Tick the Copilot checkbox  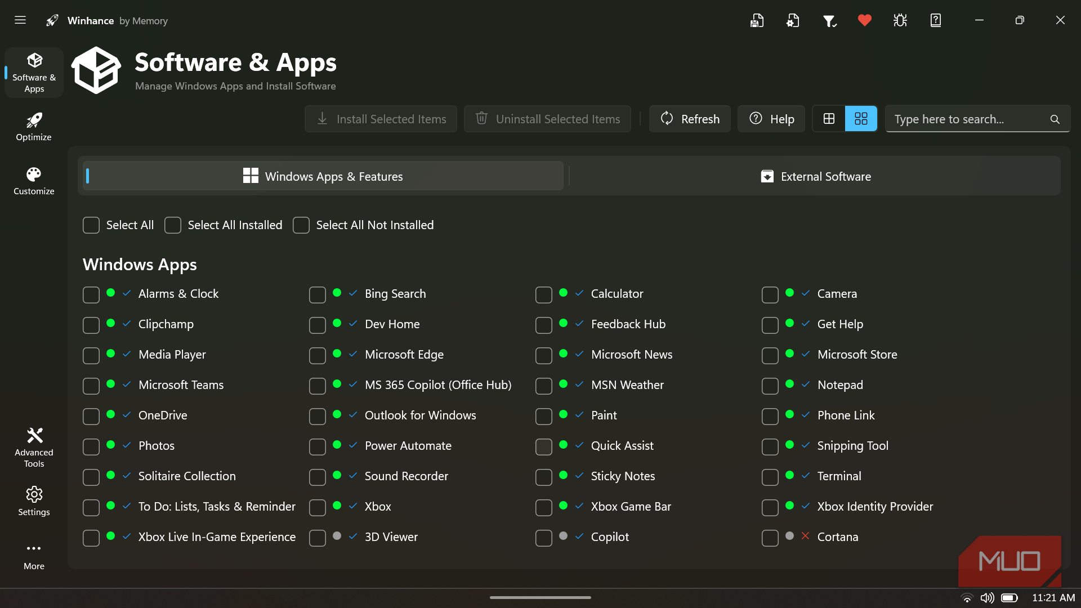click(x=544, y=538)
